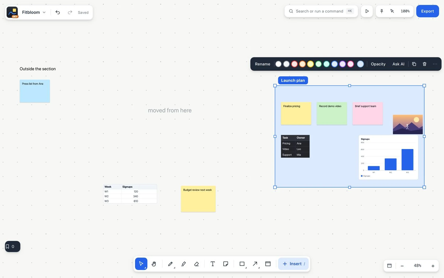Viewport: 444px width, 278px height.
Task: Click the pin icon in top bar
Action: (x=382, y=11)
